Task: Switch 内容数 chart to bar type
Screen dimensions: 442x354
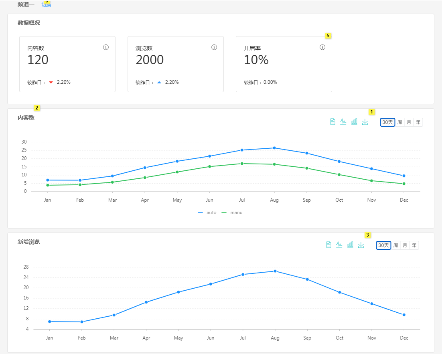Action: click(x=354, y=122)
